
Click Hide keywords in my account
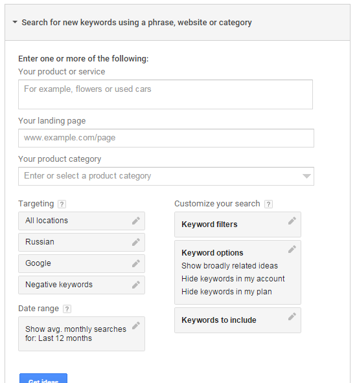click(233, 279)
